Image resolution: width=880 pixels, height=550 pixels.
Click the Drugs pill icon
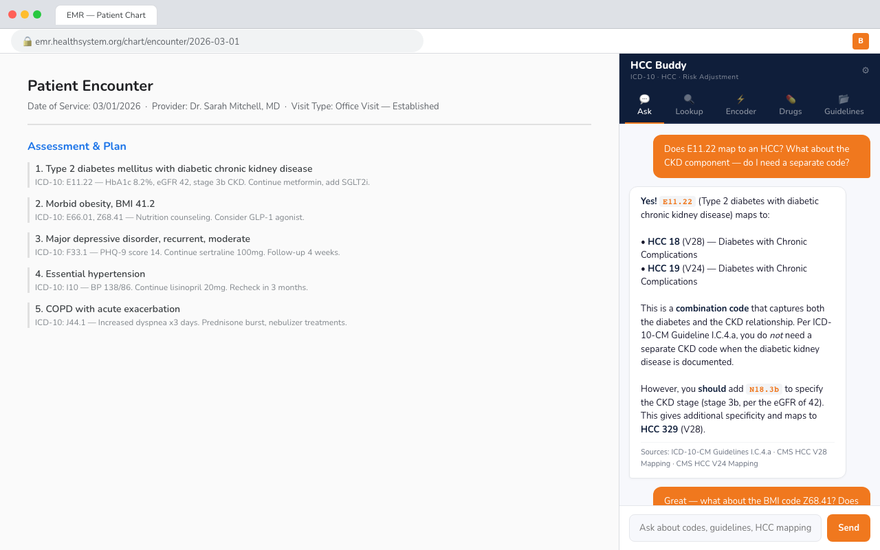click(791, 99)
